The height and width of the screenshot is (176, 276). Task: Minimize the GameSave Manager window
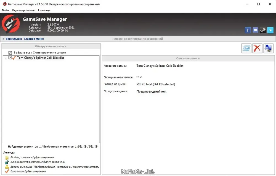[247, 4]
